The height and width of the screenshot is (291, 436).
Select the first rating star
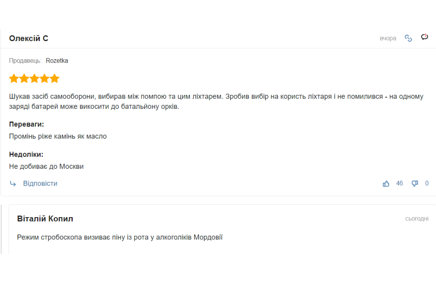click(x=14, y=79)
